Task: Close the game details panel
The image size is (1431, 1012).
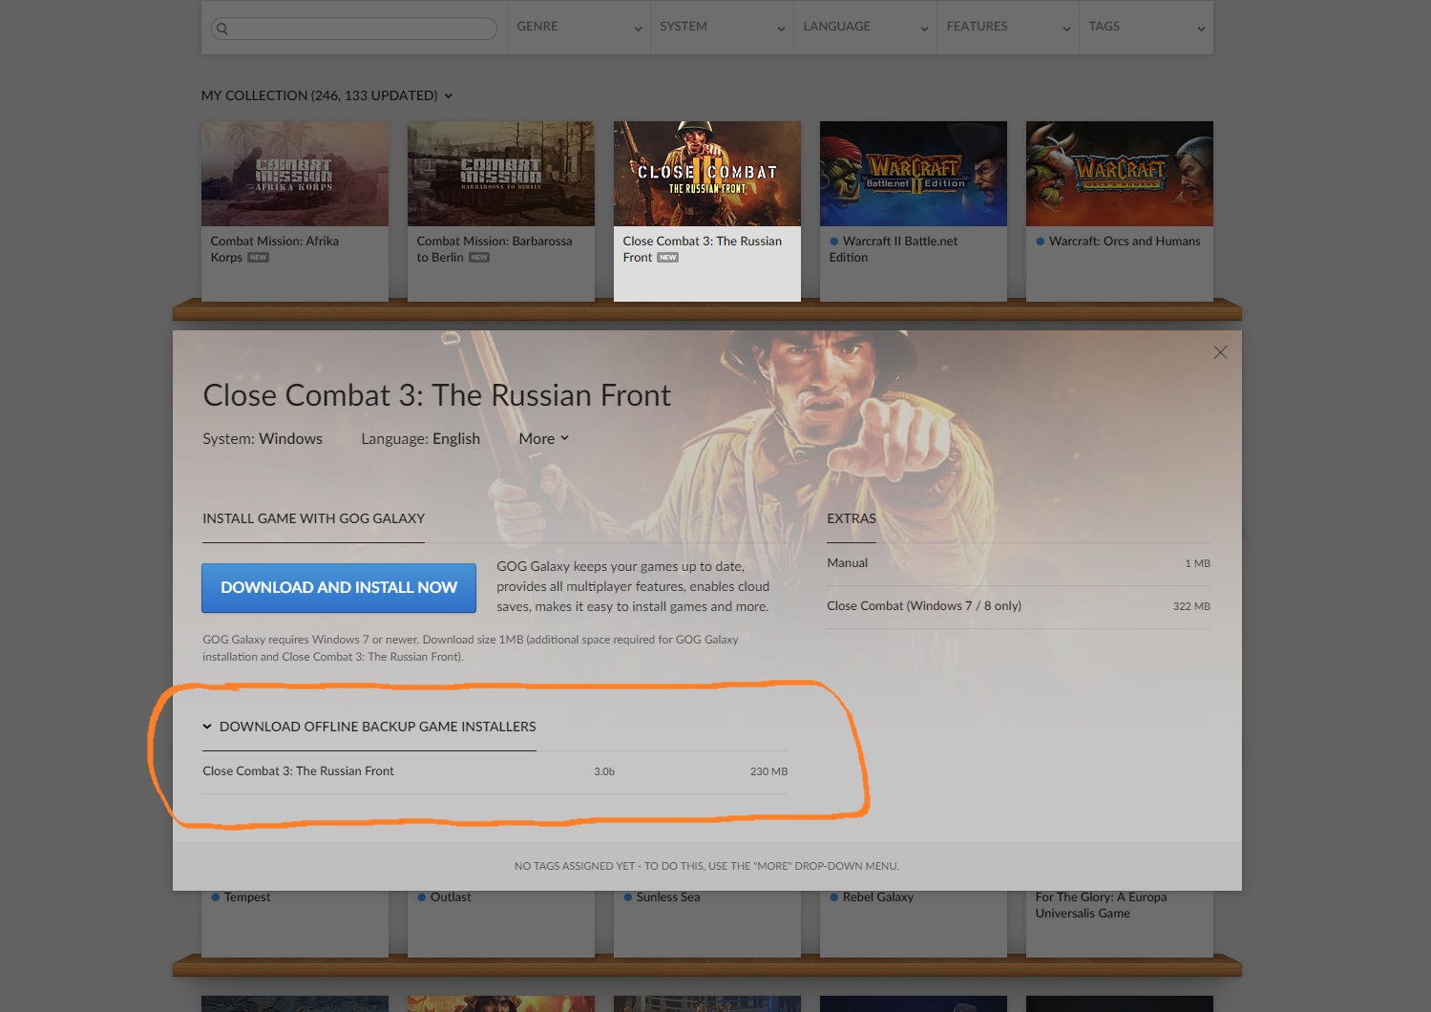Action: tap(1220, 352)
